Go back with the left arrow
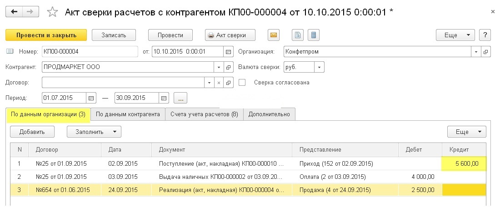Screen dimensions: 500x212 tap(15, 12)
